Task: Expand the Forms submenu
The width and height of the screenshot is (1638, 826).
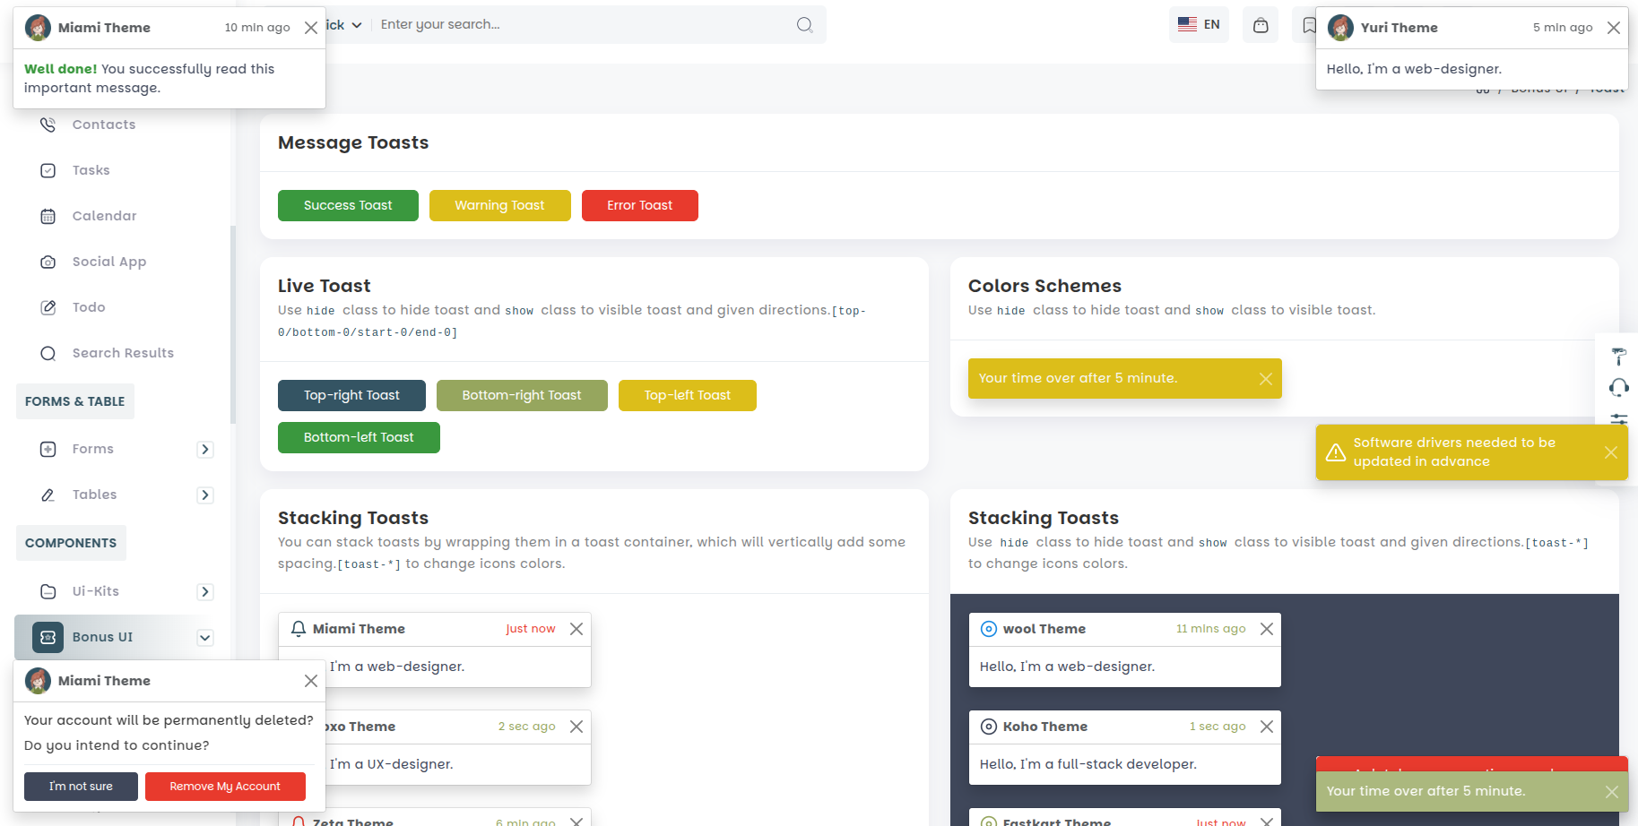Action: click(205, 450)
